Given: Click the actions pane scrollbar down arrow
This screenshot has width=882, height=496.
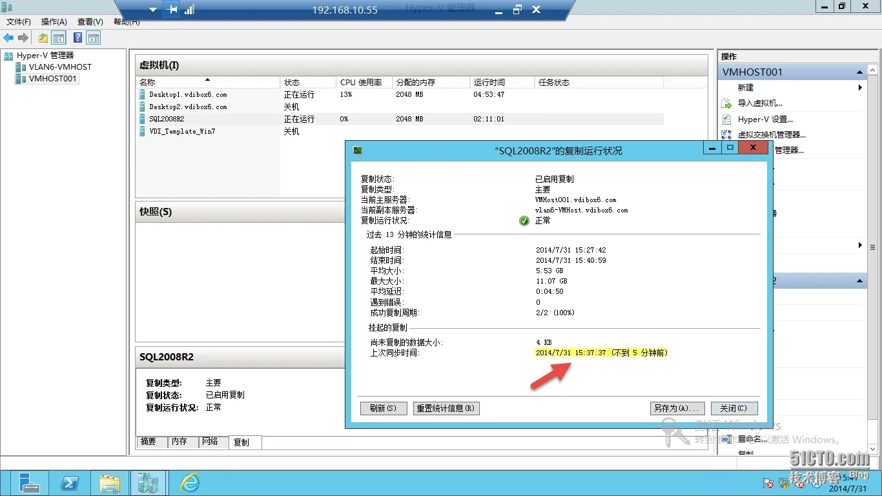Looking at the screenshot, I should click(x=873, y=448).
